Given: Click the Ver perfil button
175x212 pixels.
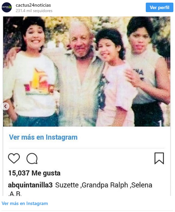Looking at the screenshot, I should pyautogui.click(x=159, y=7).
